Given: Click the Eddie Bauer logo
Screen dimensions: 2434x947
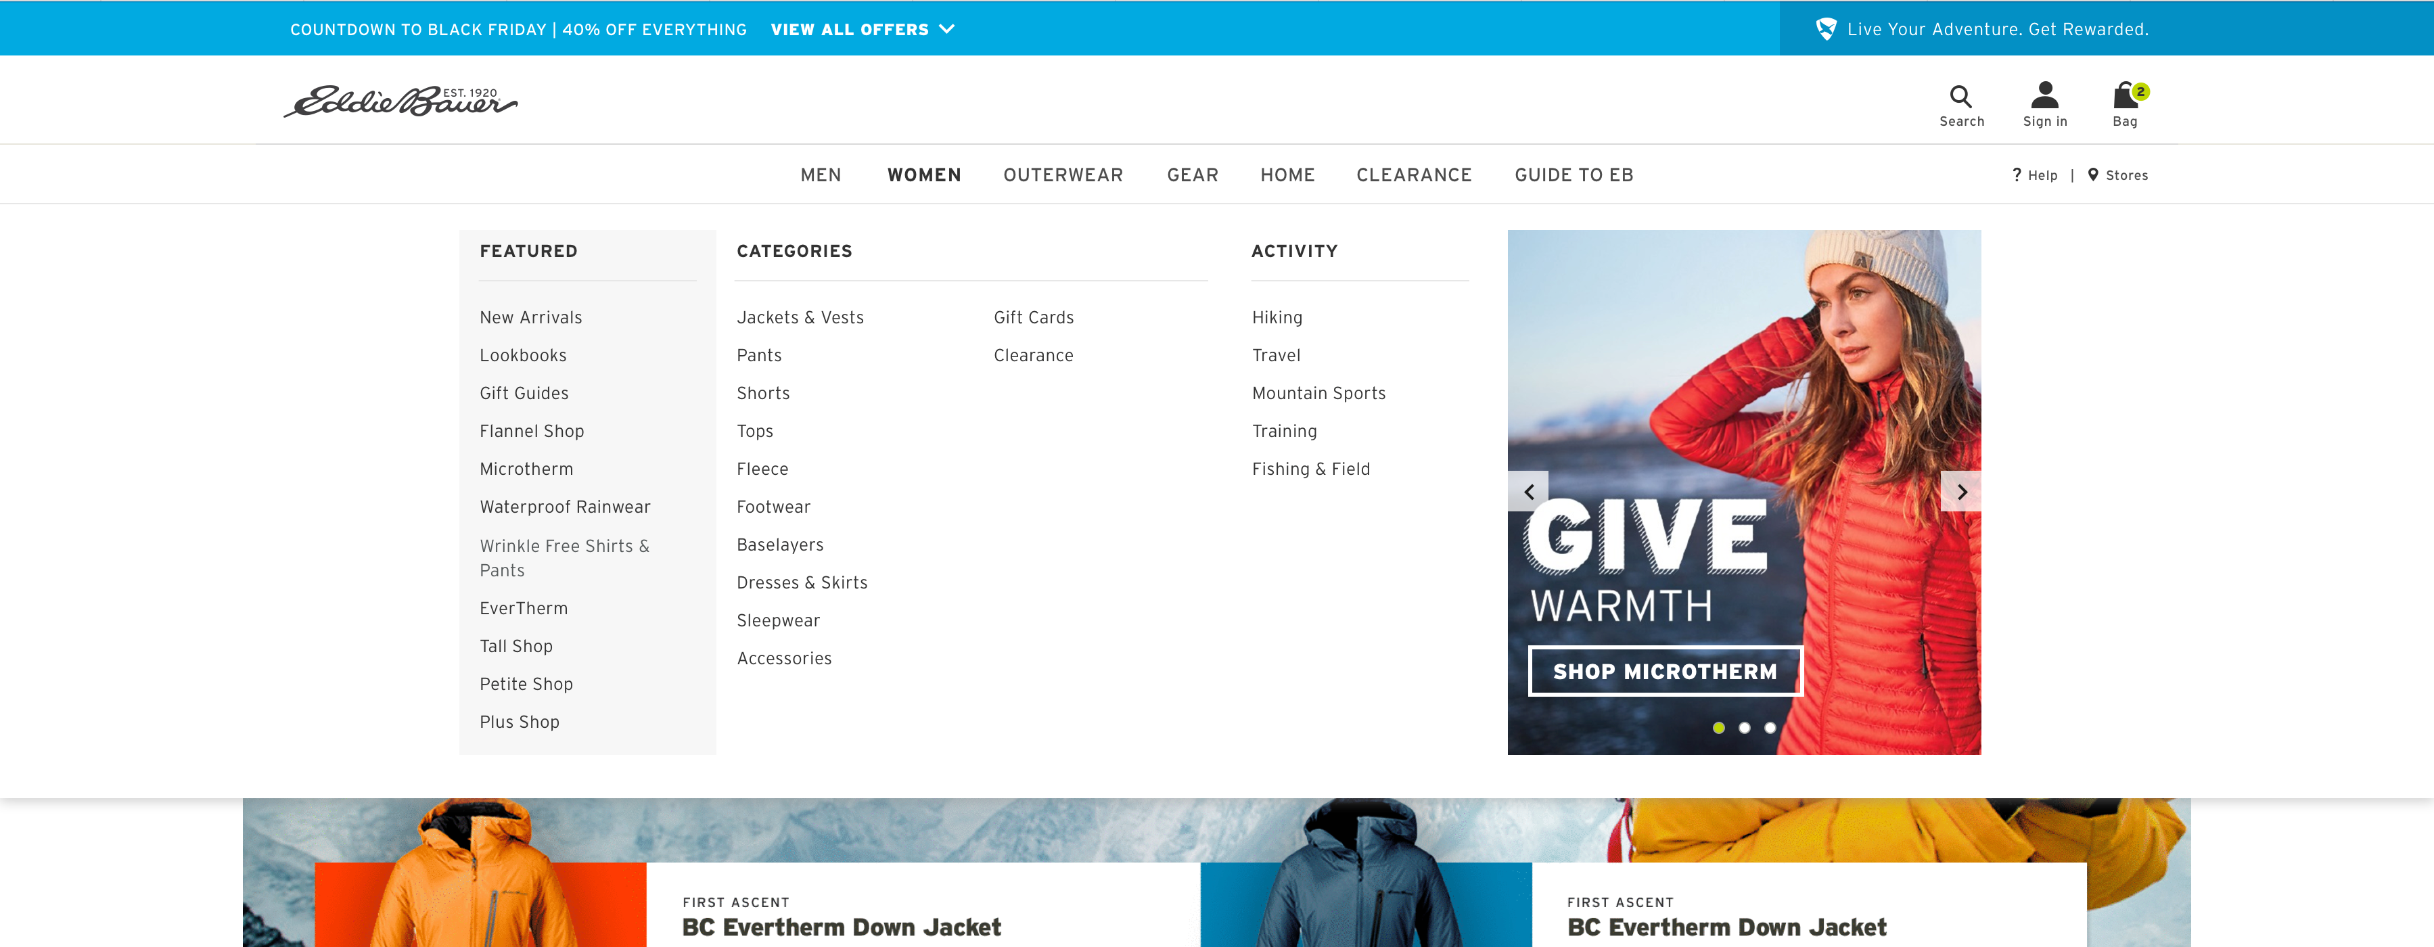Looking at the screenshot, I should 400,101.
